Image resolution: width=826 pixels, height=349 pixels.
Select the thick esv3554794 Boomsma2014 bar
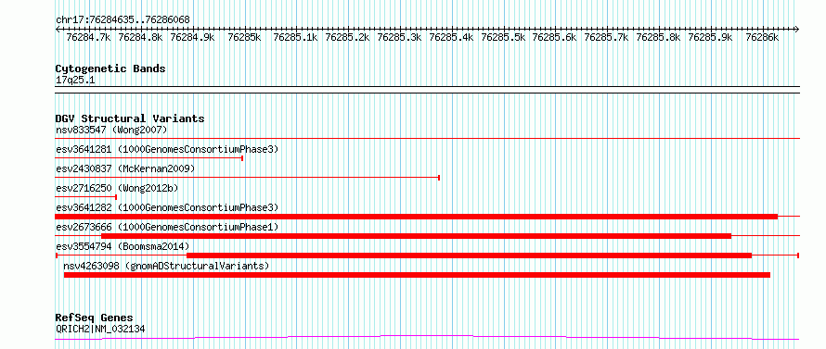pos(469,256)
